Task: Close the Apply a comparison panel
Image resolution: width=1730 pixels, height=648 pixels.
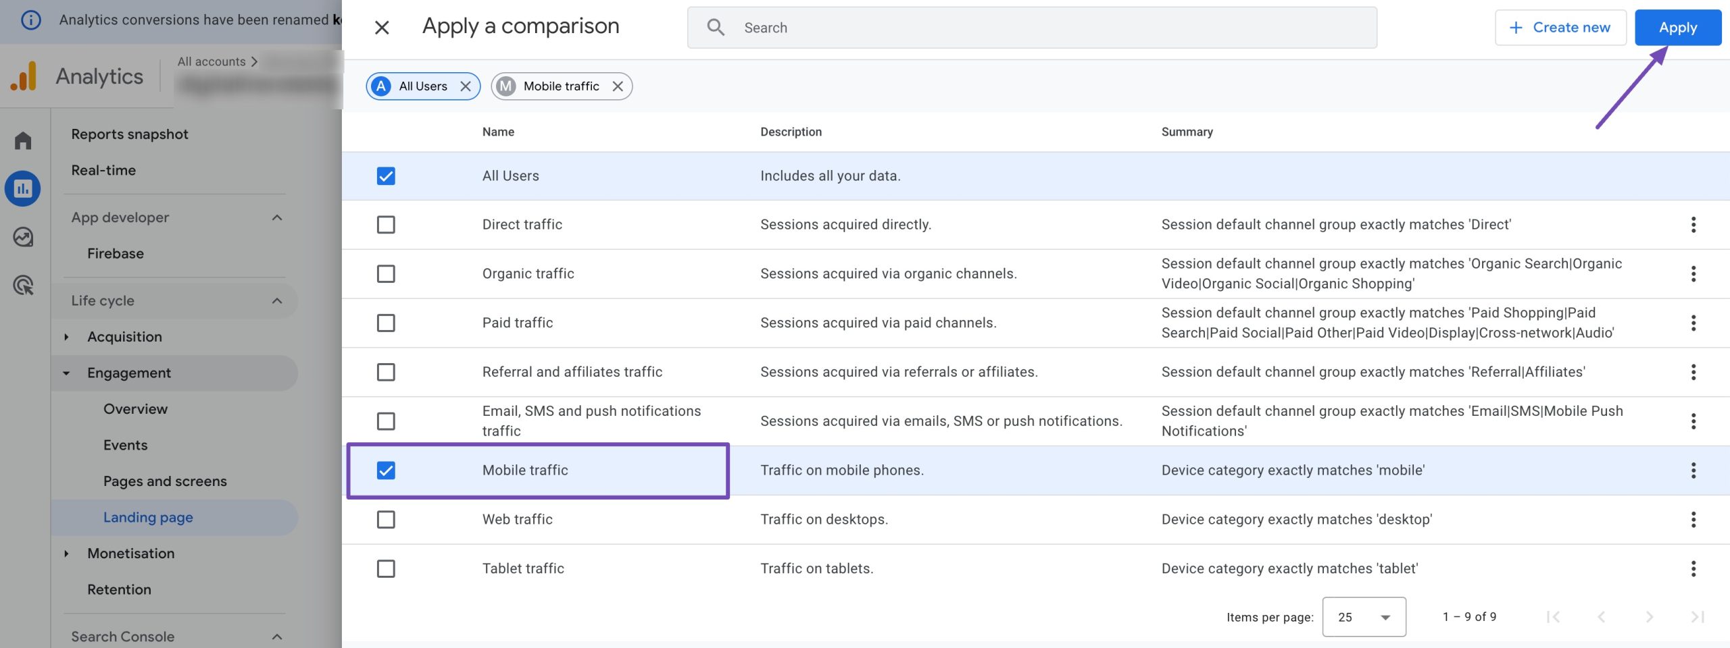Action: pyautogui.click(x=382, y=28)
